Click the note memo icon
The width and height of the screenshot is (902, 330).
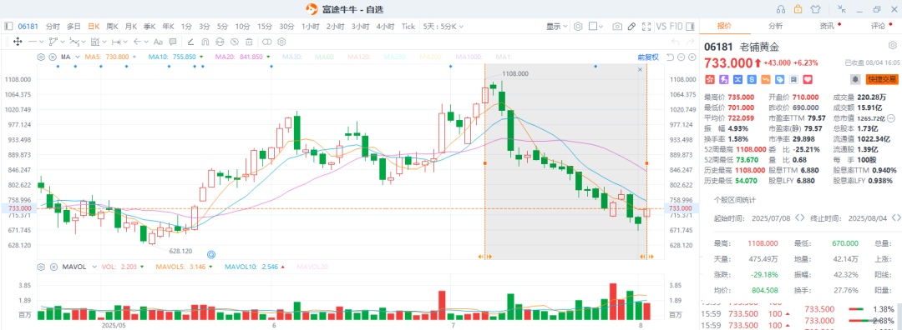click(x=793, y=78)
